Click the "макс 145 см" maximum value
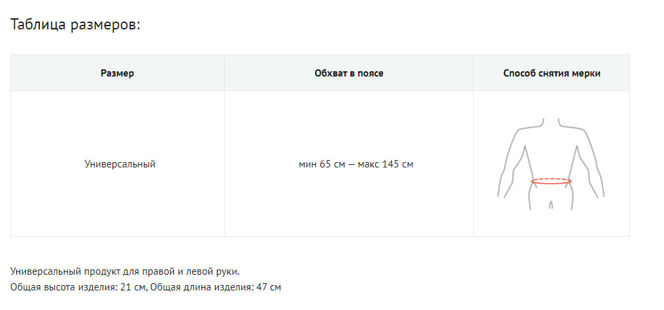The height and width of the screenshot is (310, 664). pos(386,164)
